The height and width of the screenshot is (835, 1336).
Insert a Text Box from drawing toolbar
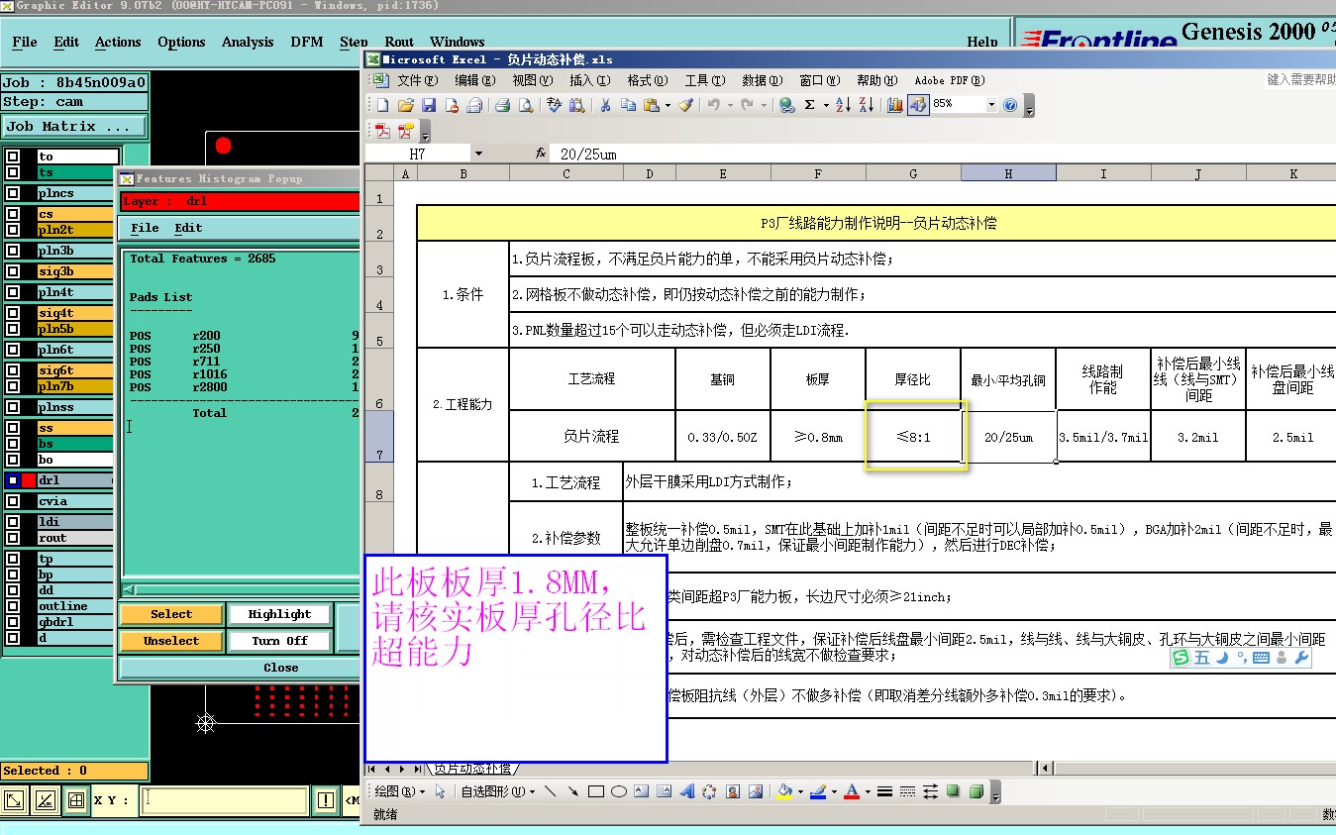coord(642,791)
